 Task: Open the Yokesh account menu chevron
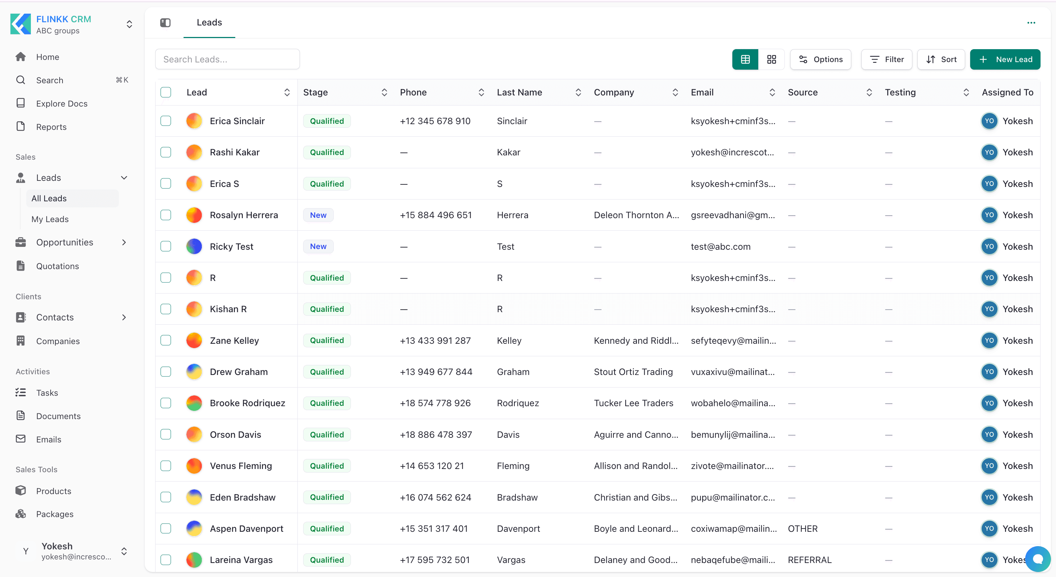(124, 551)
